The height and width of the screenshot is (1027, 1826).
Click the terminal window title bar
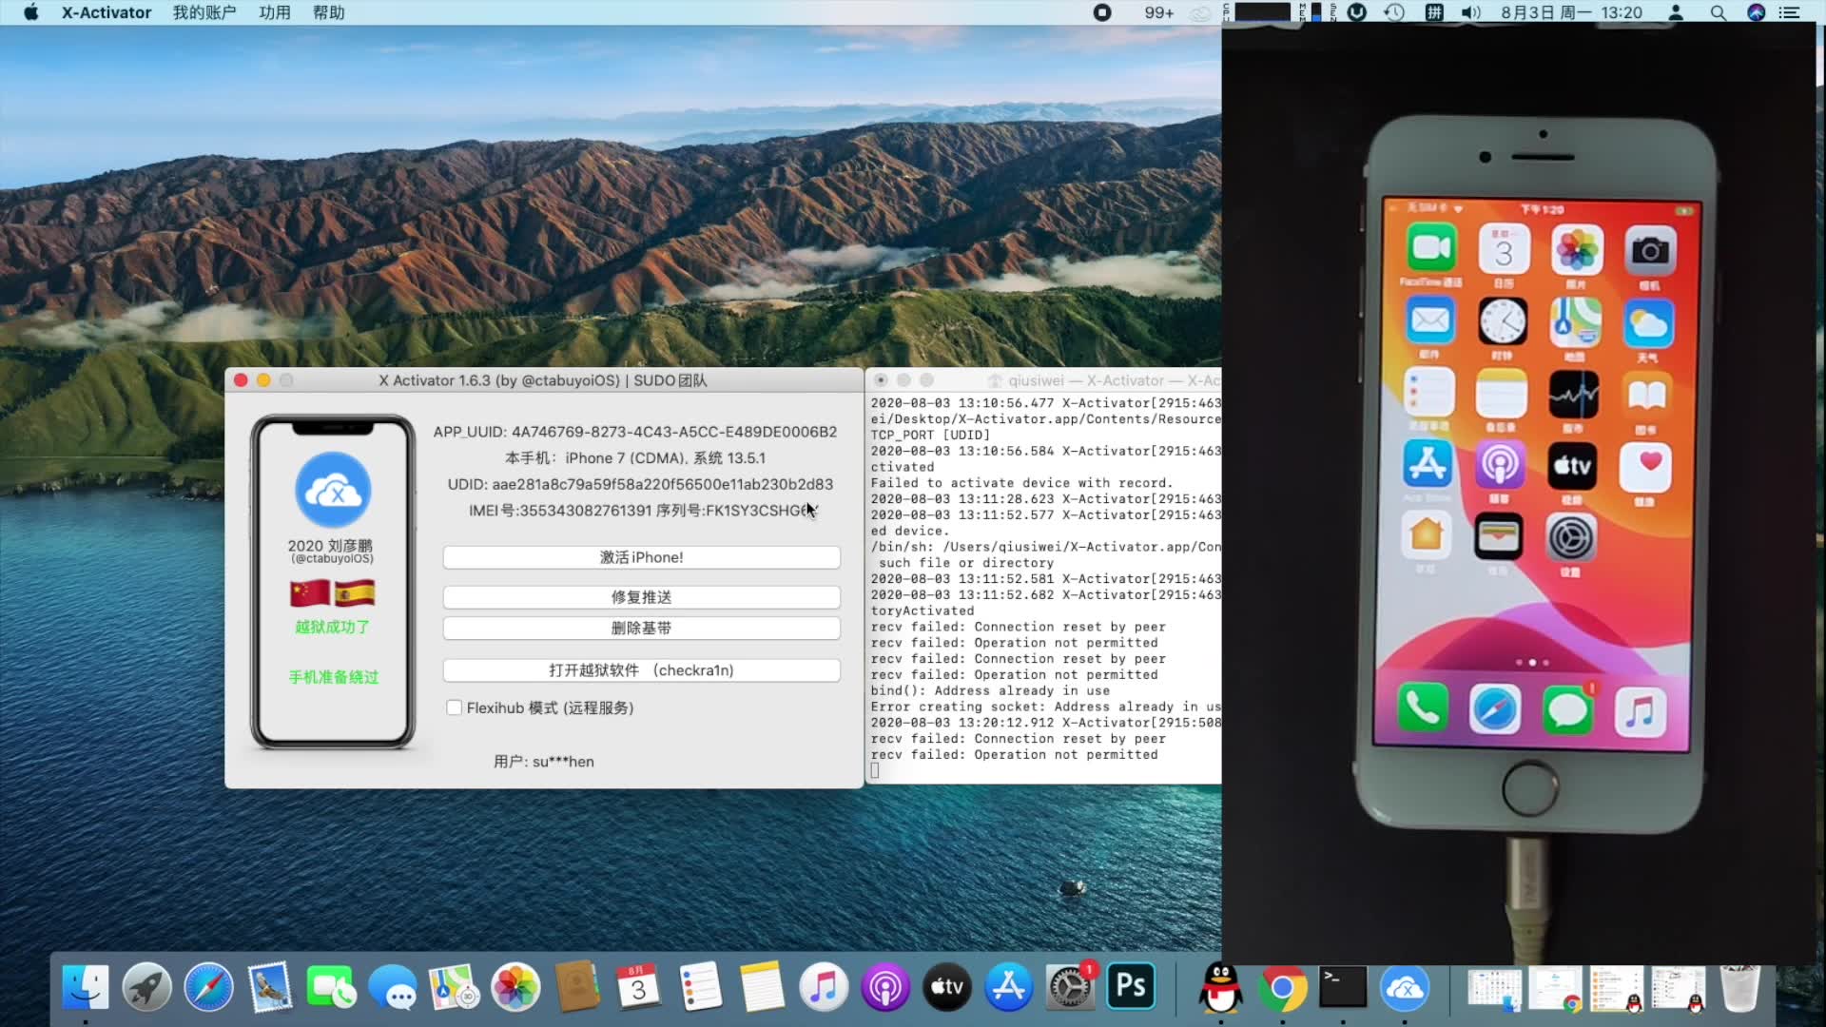1043,380
